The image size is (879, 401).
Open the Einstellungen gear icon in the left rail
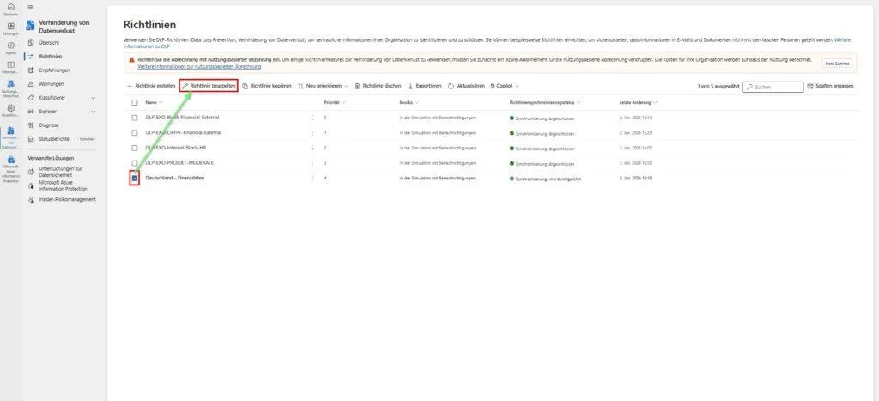[10, 108]
